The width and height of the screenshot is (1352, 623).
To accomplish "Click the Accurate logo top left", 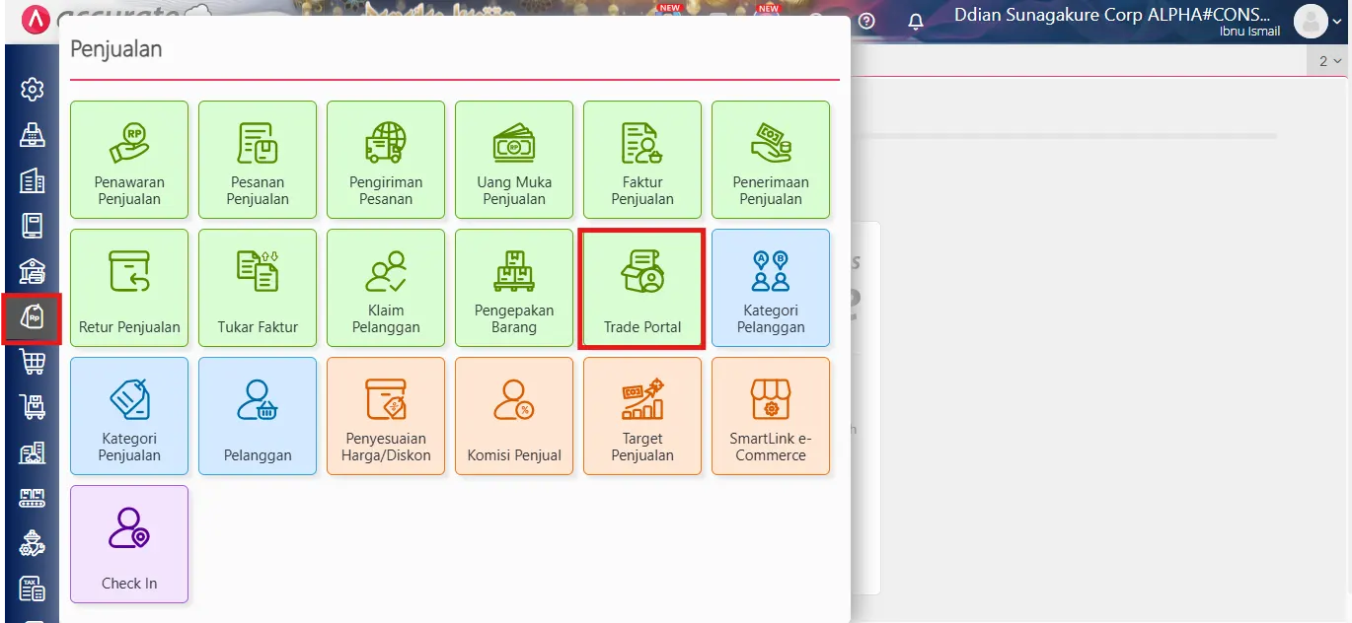I will [x=35, y=20].
